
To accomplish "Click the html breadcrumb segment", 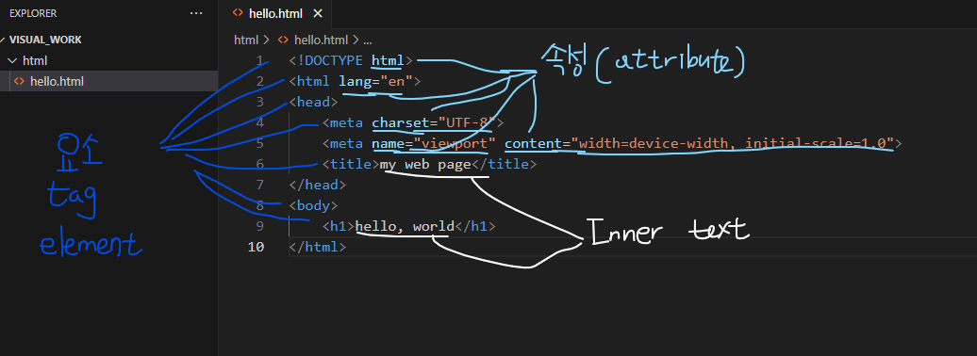I will 246,40.
